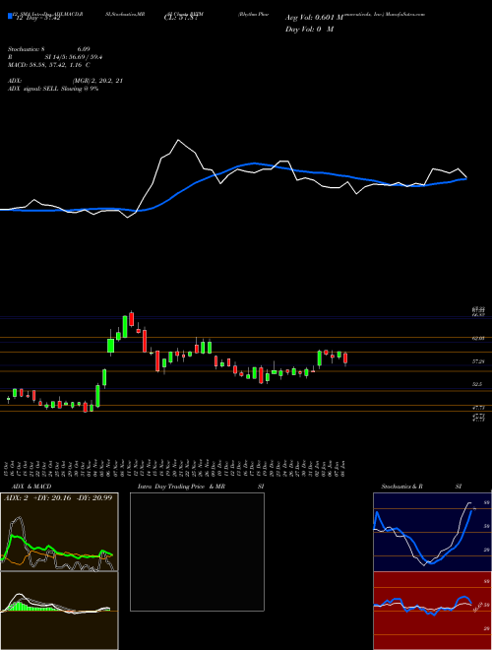The width and height of the screenshot is (492, 650).
Task: Click the tallest red candlestick at the price peak
Action: (x=132, y=319)
